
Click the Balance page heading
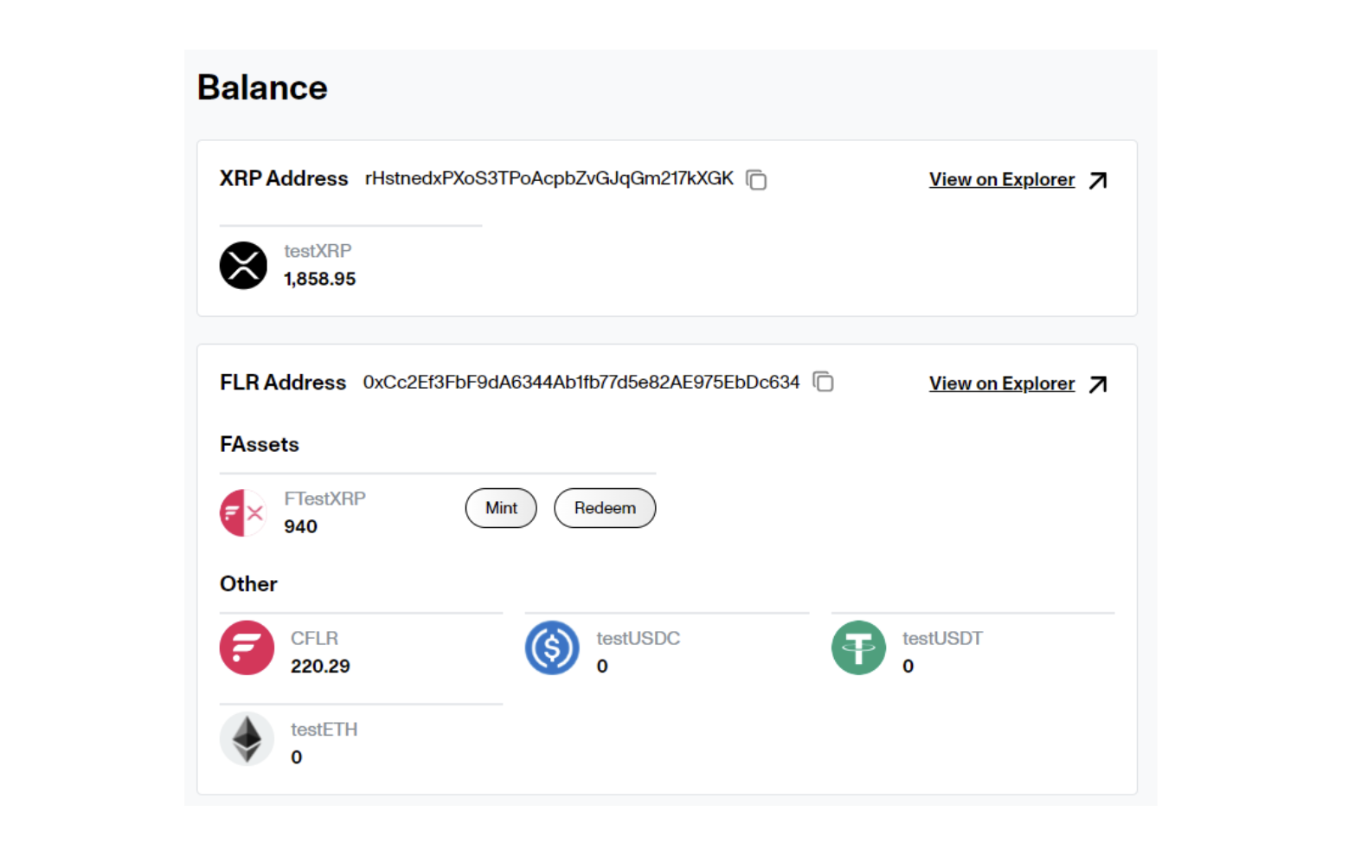tap(262, 87)
